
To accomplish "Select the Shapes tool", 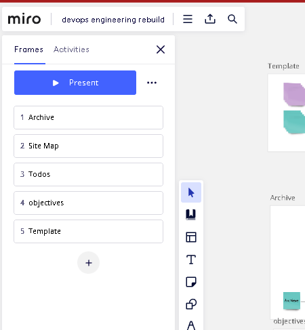I will (191, 304).
